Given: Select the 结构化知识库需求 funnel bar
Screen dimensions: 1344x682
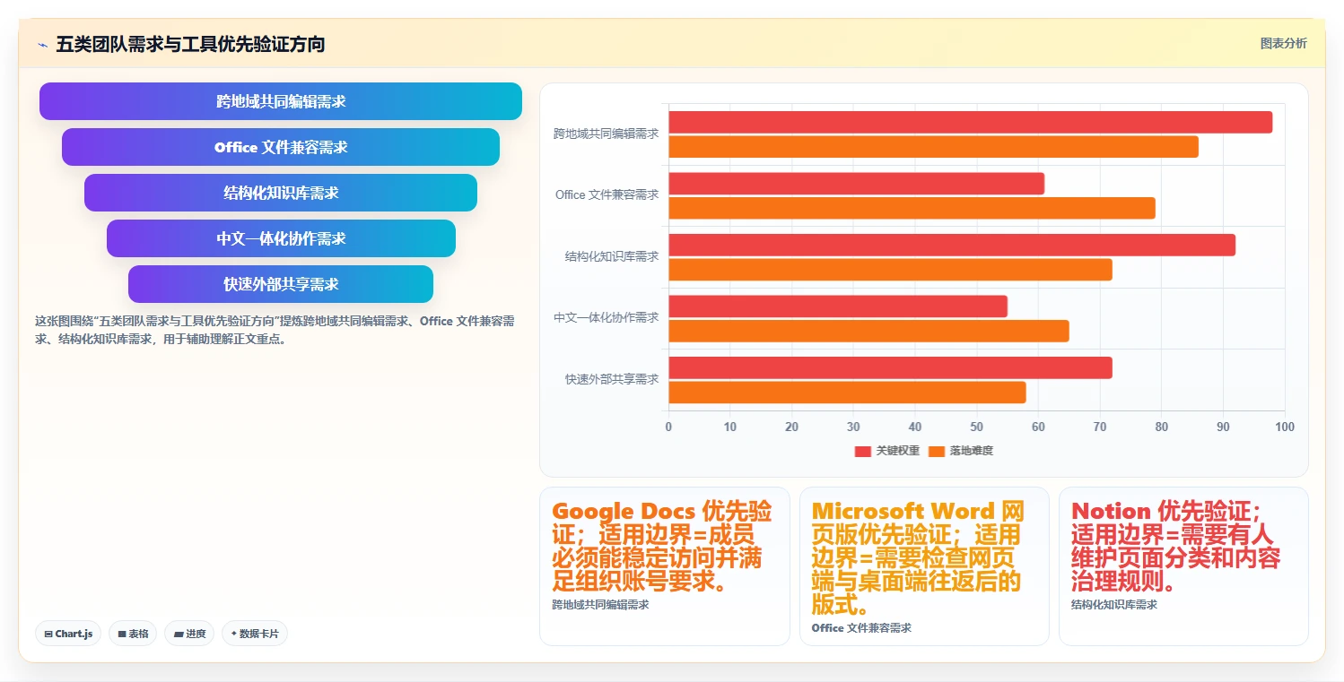Looking at the screenshot, I should click(x=281, y=193).
